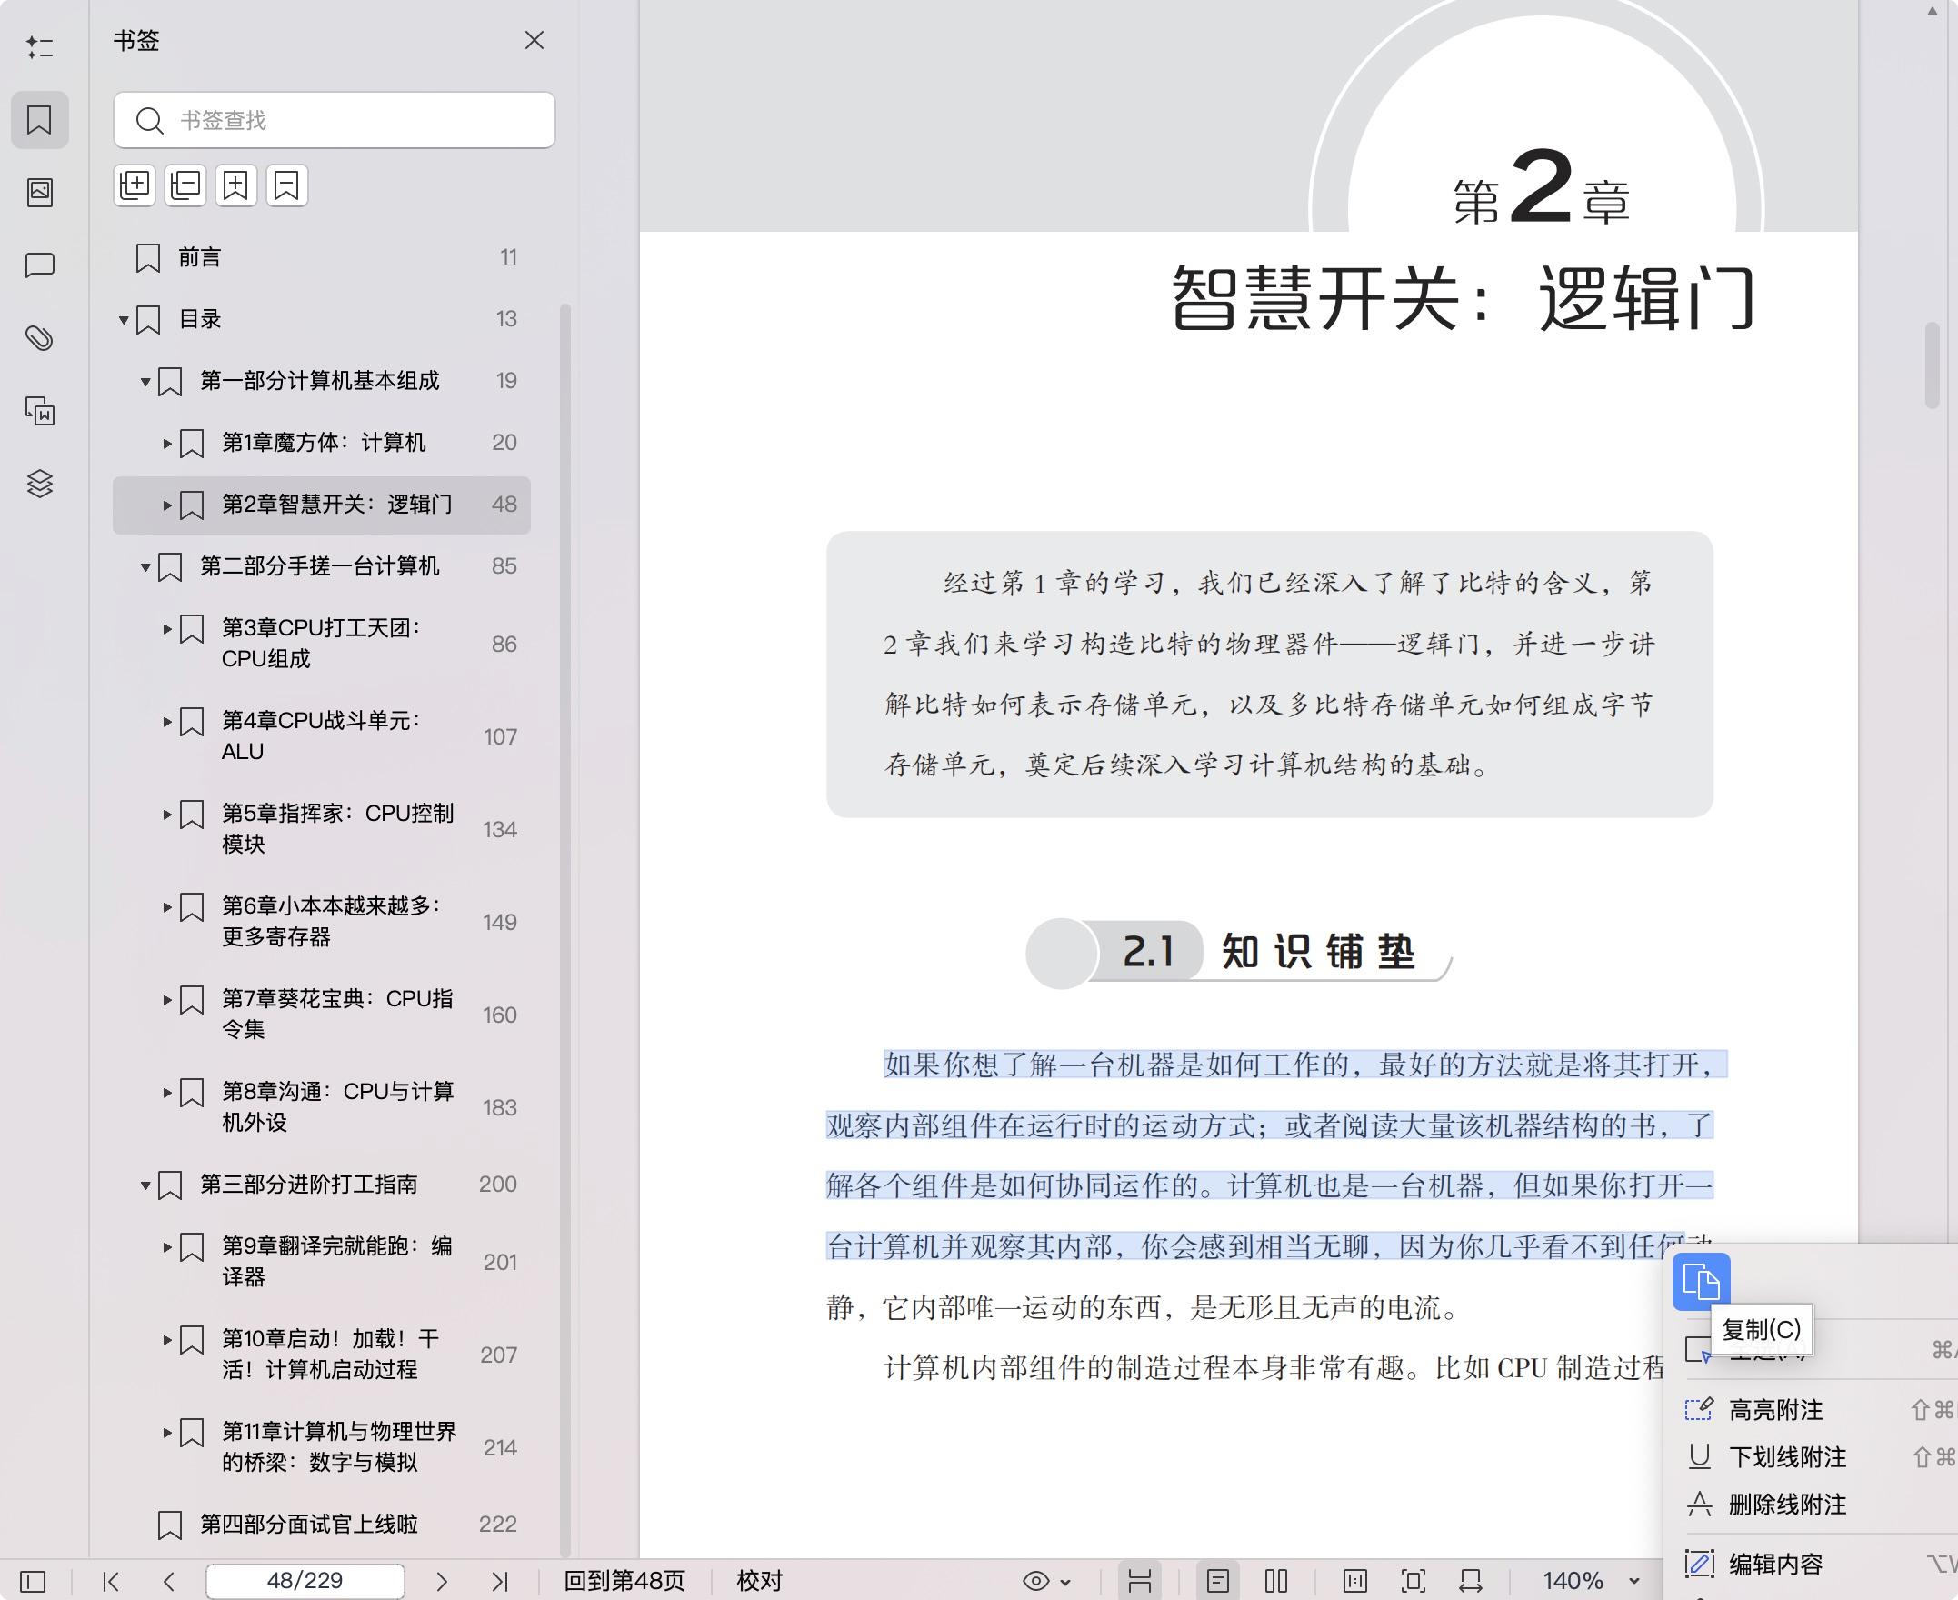Expand 第2章智慧开关：逻辑门 bookmark
Image resolution: width=1958 pixels, height=1600 pixels.
pyautogui.click(x=167, y=505)
